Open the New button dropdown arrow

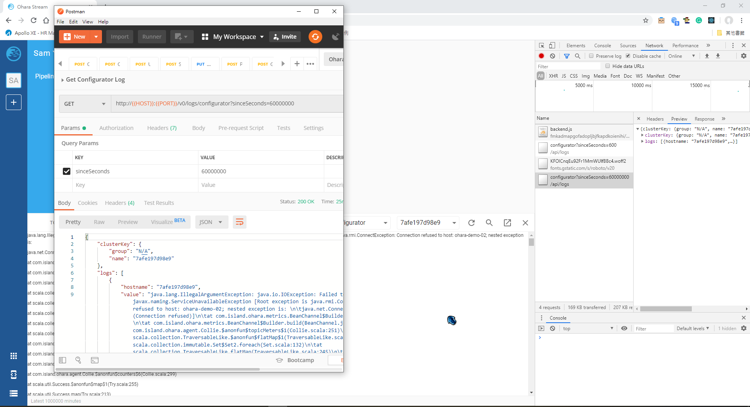coord(96,37)
